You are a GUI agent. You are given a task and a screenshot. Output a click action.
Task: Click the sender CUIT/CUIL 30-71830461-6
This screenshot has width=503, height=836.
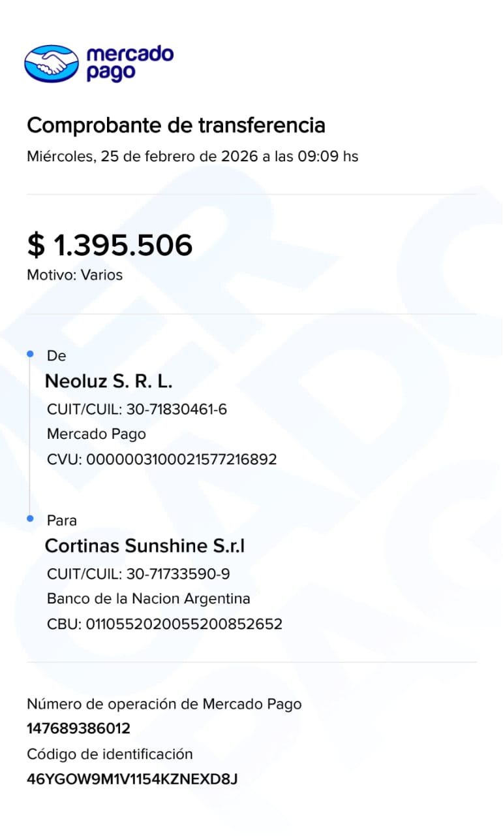(137, 410)
